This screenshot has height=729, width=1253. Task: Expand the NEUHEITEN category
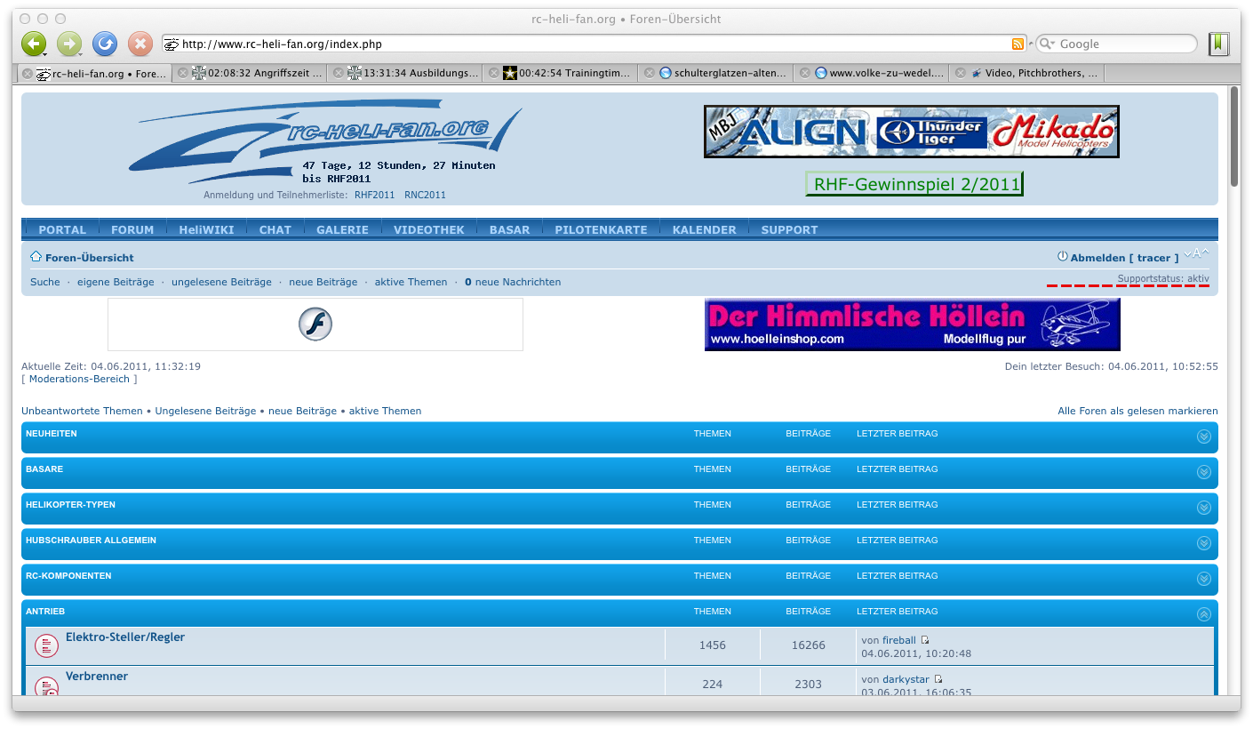[1204, 437]
